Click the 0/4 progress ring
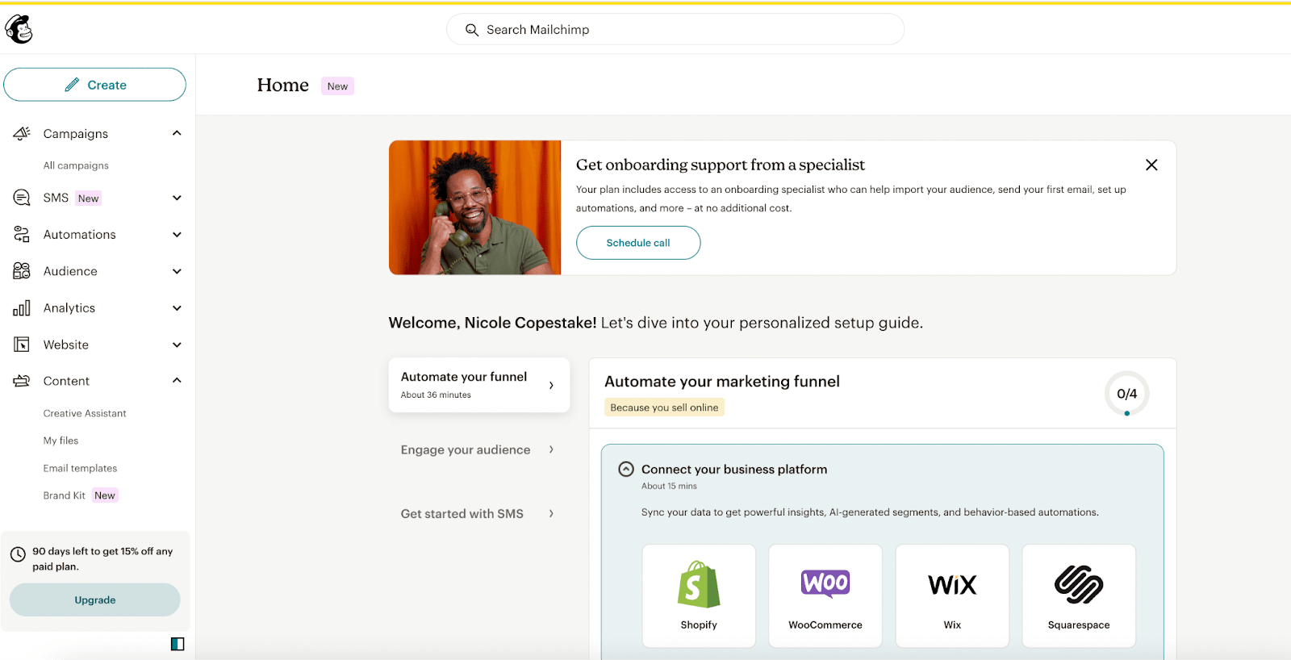The image size is (1291, 660). (x=1126, y=394)
